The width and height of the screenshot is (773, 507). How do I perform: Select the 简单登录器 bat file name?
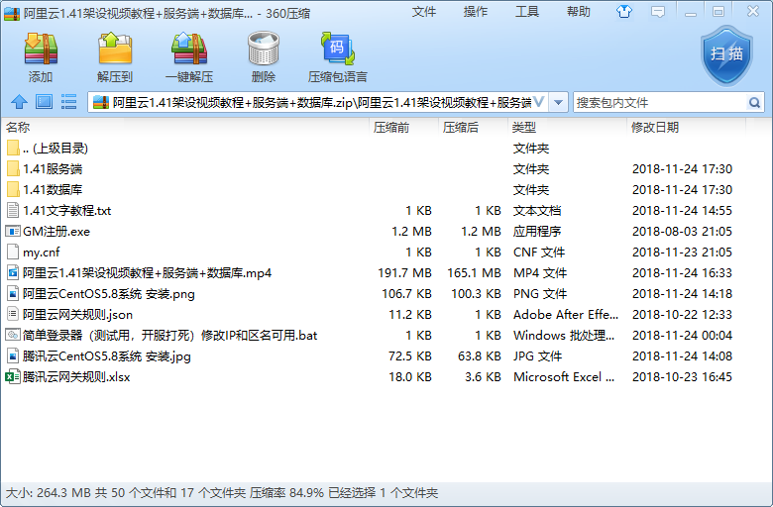point(170,336)
